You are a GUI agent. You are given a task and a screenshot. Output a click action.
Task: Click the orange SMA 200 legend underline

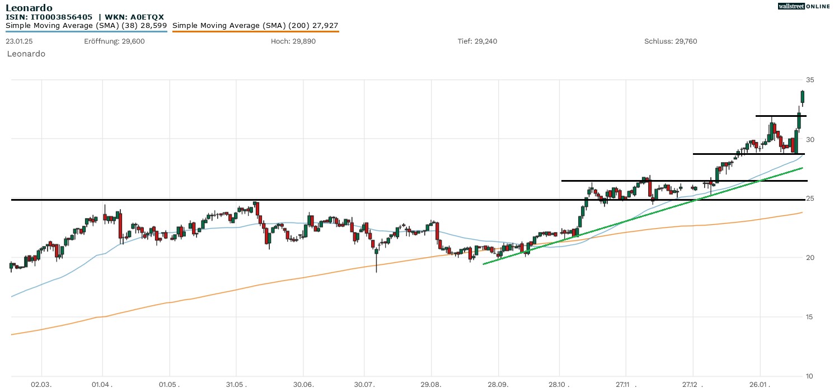pyautogui.click(x=255, y=31)
